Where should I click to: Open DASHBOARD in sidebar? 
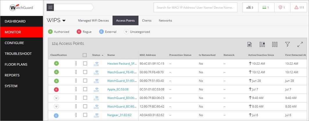(x=21, y=21)
